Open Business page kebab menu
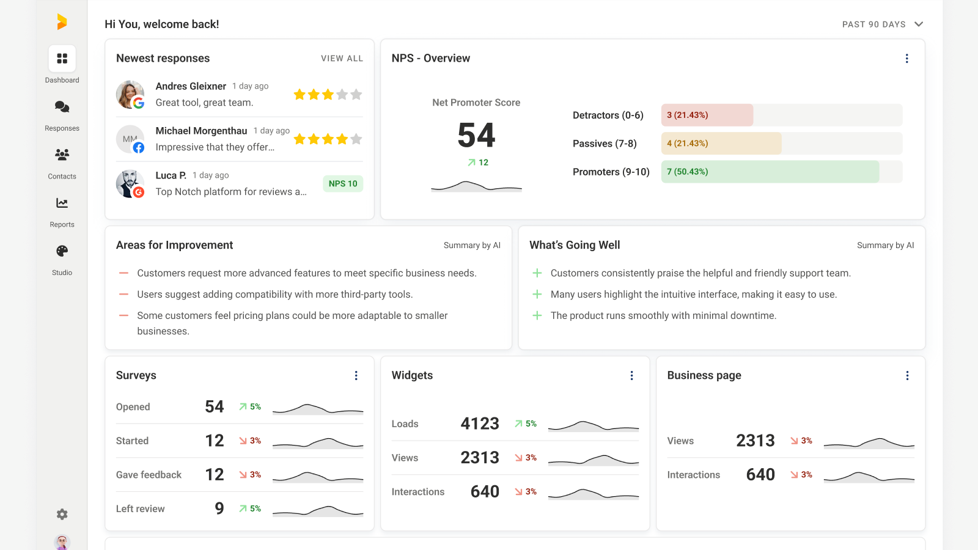 [907, 376]
